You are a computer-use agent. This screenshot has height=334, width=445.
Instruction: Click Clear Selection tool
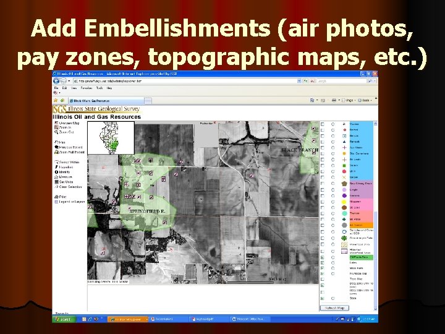click(68, 187)
